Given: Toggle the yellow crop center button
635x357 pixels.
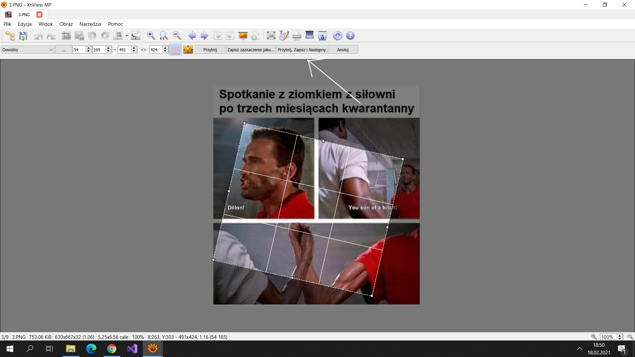Looking at the screenshot, I should 188,50.
